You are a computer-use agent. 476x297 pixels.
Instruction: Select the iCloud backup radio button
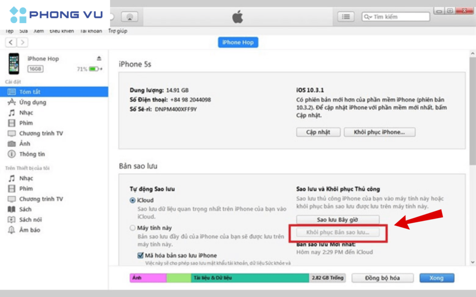[132, 200]
